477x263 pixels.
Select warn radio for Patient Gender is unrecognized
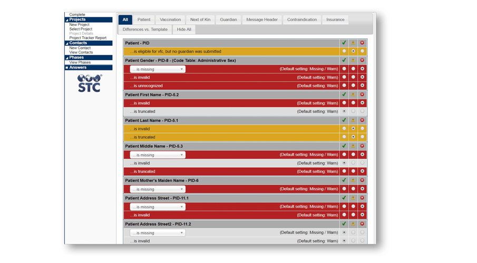pyautogui.click(x=353, y=85)
